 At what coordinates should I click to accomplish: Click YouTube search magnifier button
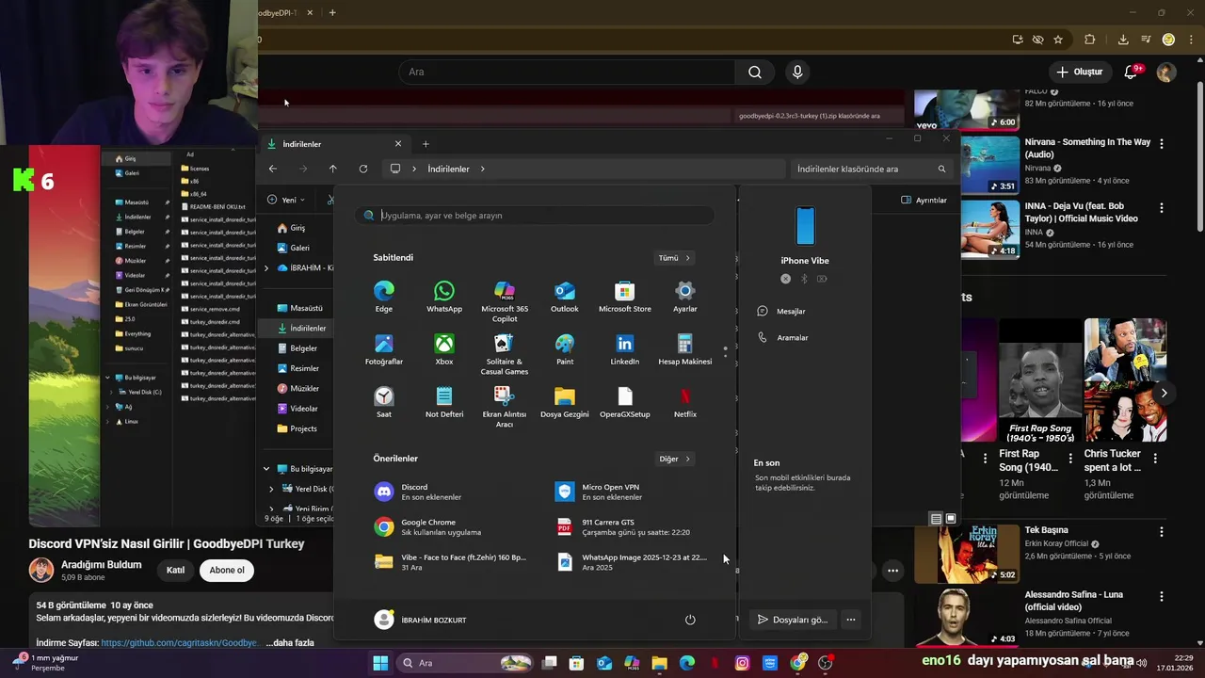tap(755, 72)
